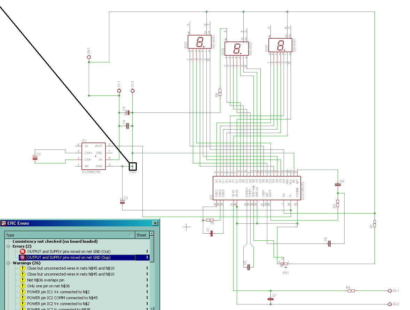This screenshot has width=410, height=310.
Task: Click the ERC Errors window title icon
Action: 4,223
